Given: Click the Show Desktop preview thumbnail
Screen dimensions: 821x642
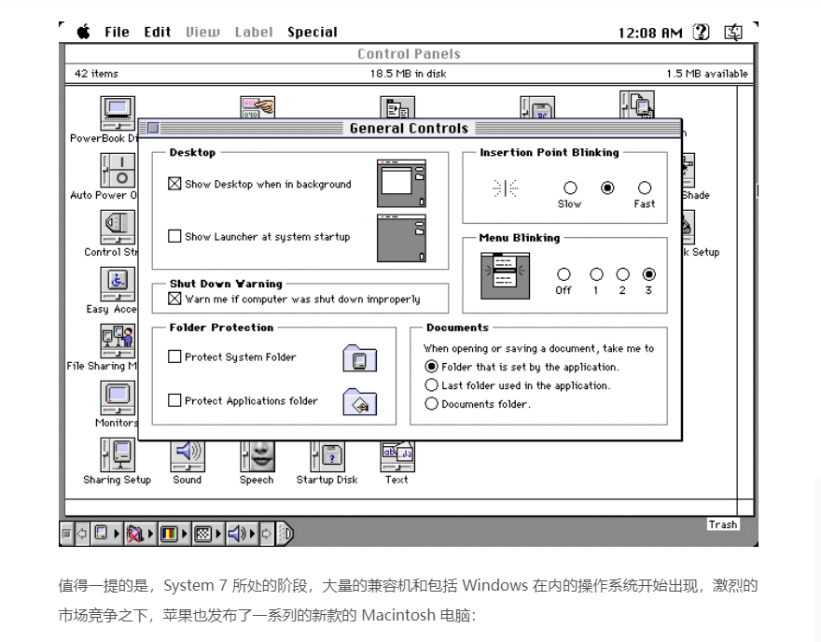Looking at the screenshot, I should point(401,183).
